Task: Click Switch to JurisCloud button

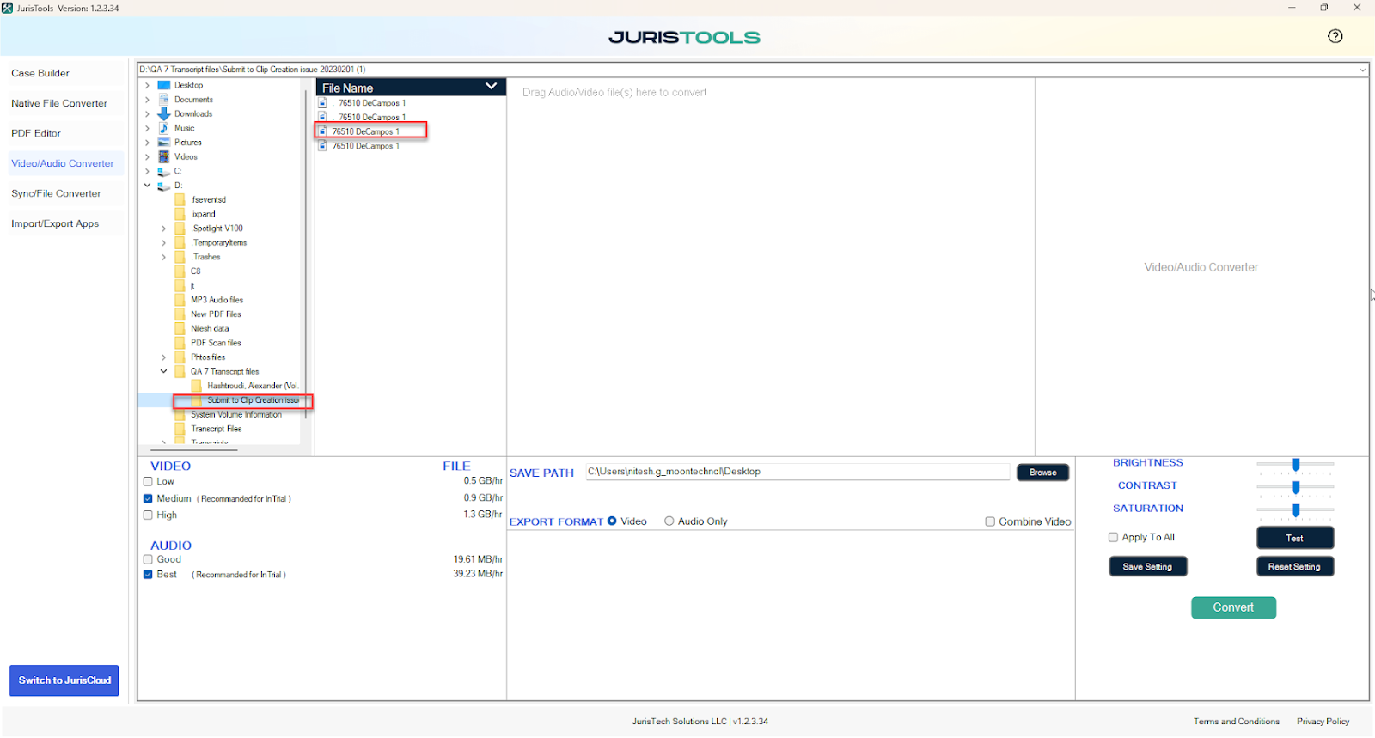Action: click(x=64, y=680)
